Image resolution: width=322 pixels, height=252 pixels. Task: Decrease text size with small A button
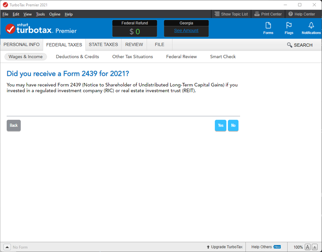tap(315, 247)
